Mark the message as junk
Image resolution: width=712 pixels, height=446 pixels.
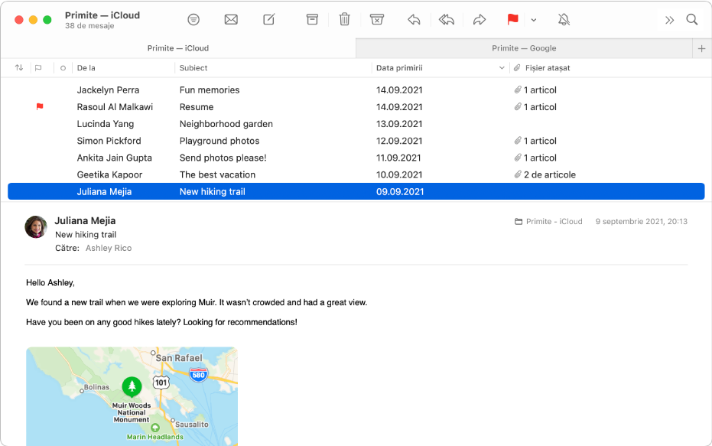click(377, 19)
